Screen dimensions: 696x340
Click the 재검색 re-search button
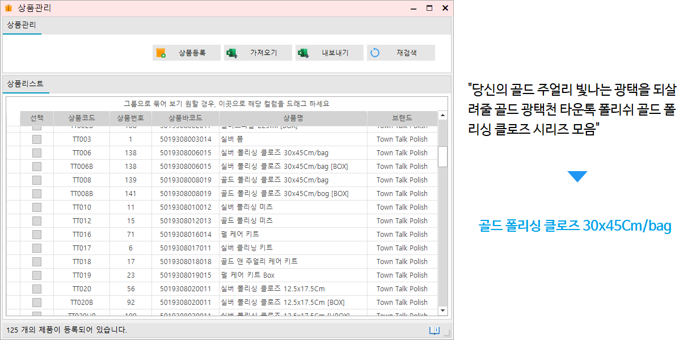[x=401, y=53]
